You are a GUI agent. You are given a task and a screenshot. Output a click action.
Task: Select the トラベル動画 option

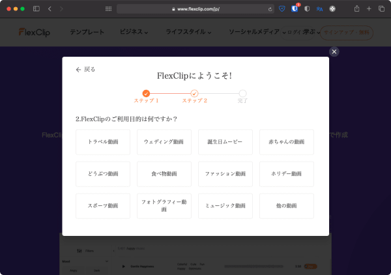[x=103, y=142]
